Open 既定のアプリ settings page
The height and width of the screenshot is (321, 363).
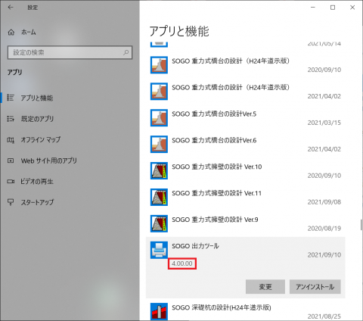(37, 119)
